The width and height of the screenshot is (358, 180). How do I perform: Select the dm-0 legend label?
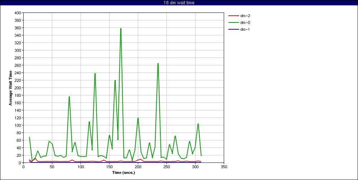(x=245, y=22)
